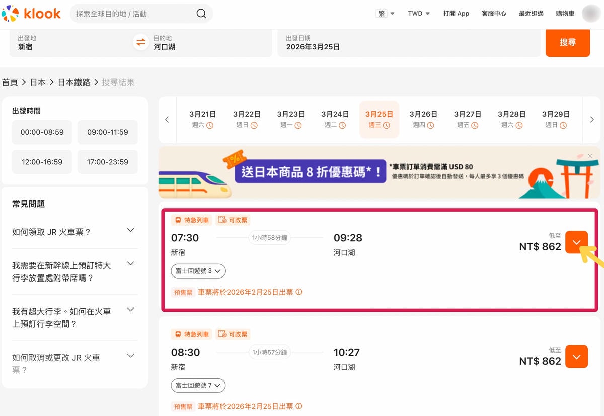604x416 pixels.
Task: Open language selector 繁
Action: coord(385,14)
